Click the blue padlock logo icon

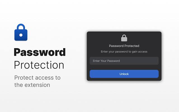(22, 33)
